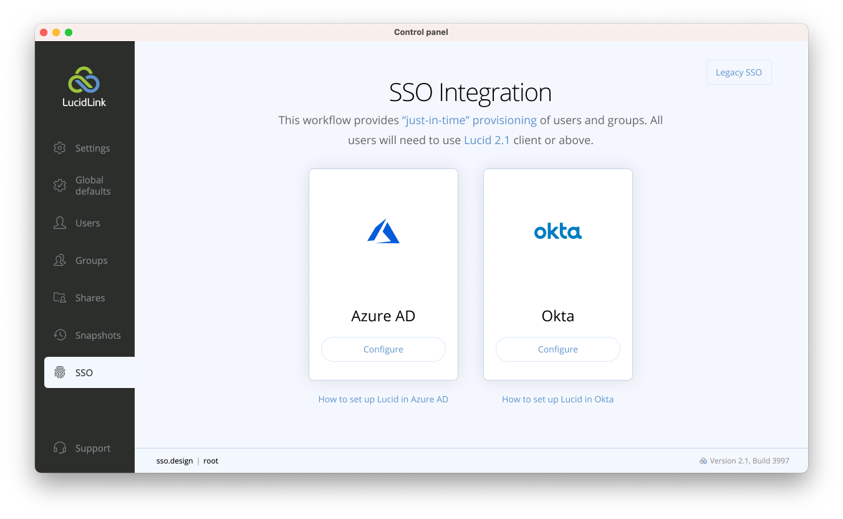Click the version cloud icon in the footer
843x519 pixels.
click(703, 461)
